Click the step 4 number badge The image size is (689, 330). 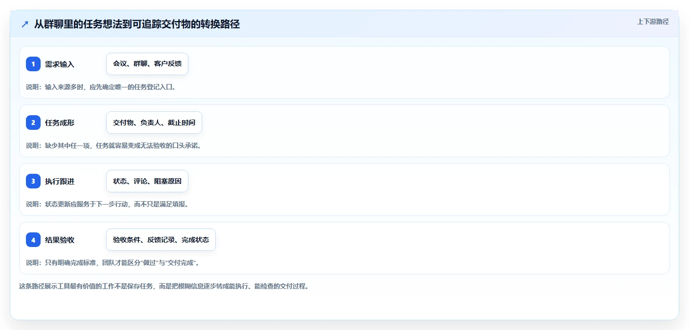pos(33,240)
